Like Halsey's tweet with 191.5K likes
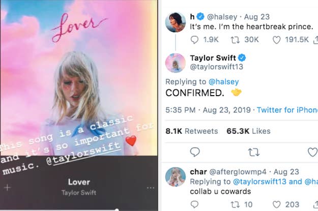318x211 pixels. (x=277, y=40)
